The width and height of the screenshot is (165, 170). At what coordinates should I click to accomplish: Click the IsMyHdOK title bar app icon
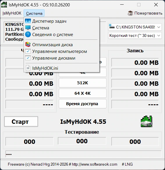pyautogui.click(x=4, y=5)
